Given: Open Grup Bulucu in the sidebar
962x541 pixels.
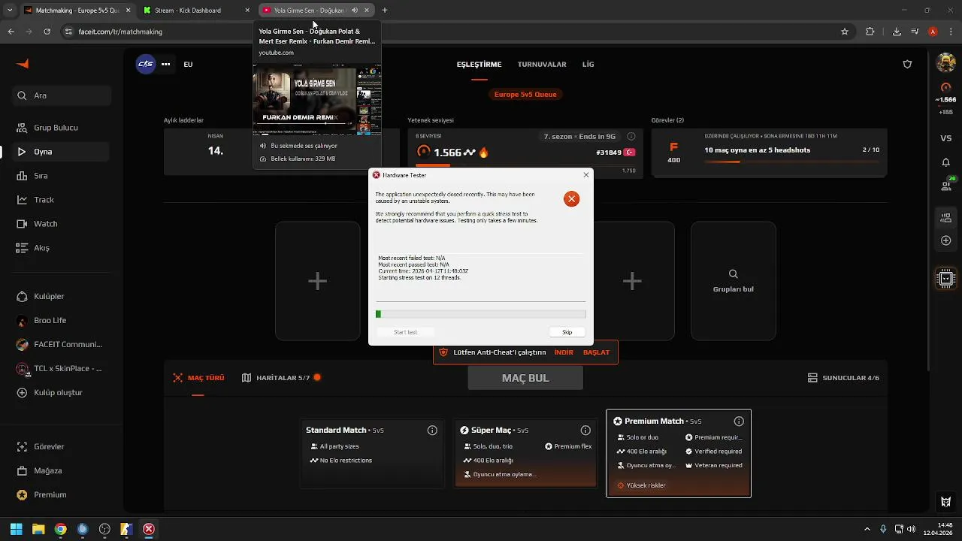Looking at the screenshot, I should (x=62, y=128).
